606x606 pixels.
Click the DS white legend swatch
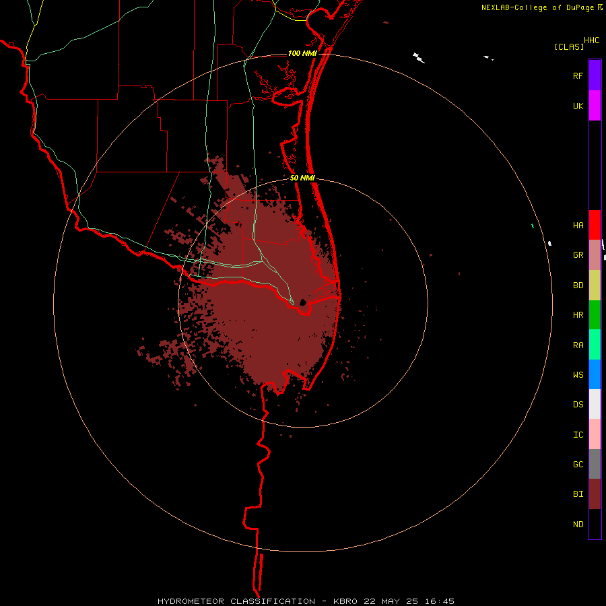pos(595,404)
